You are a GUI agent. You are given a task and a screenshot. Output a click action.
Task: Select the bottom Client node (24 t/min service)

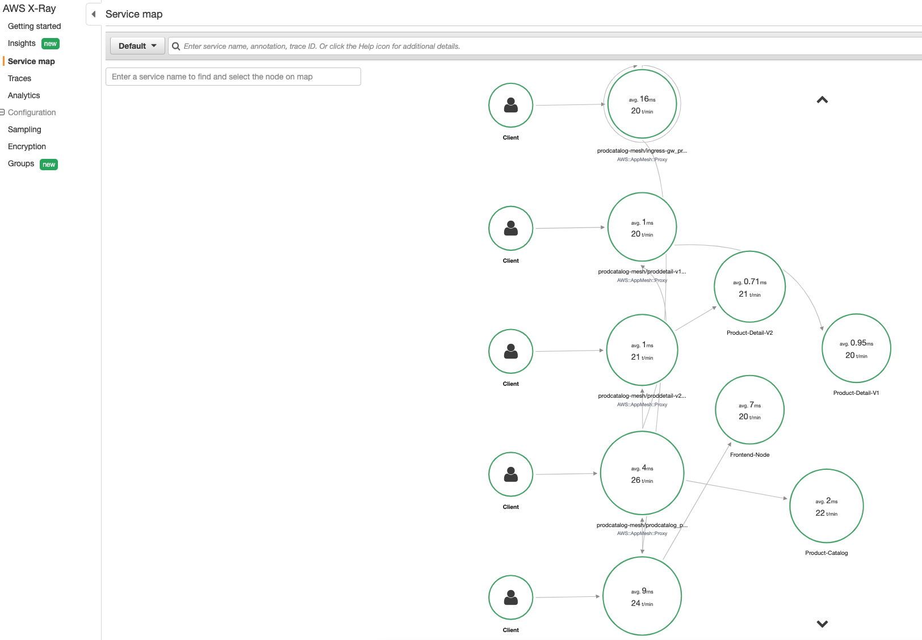point(511,597)
